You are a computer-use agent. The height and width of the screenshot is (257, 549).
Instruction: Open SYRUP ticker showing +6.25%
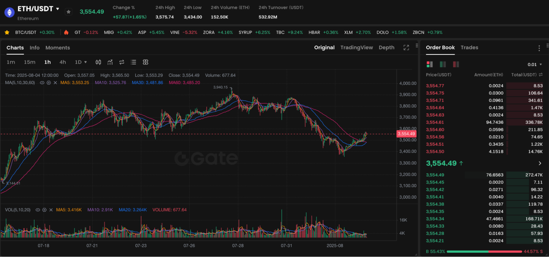(x=254, y=32)
